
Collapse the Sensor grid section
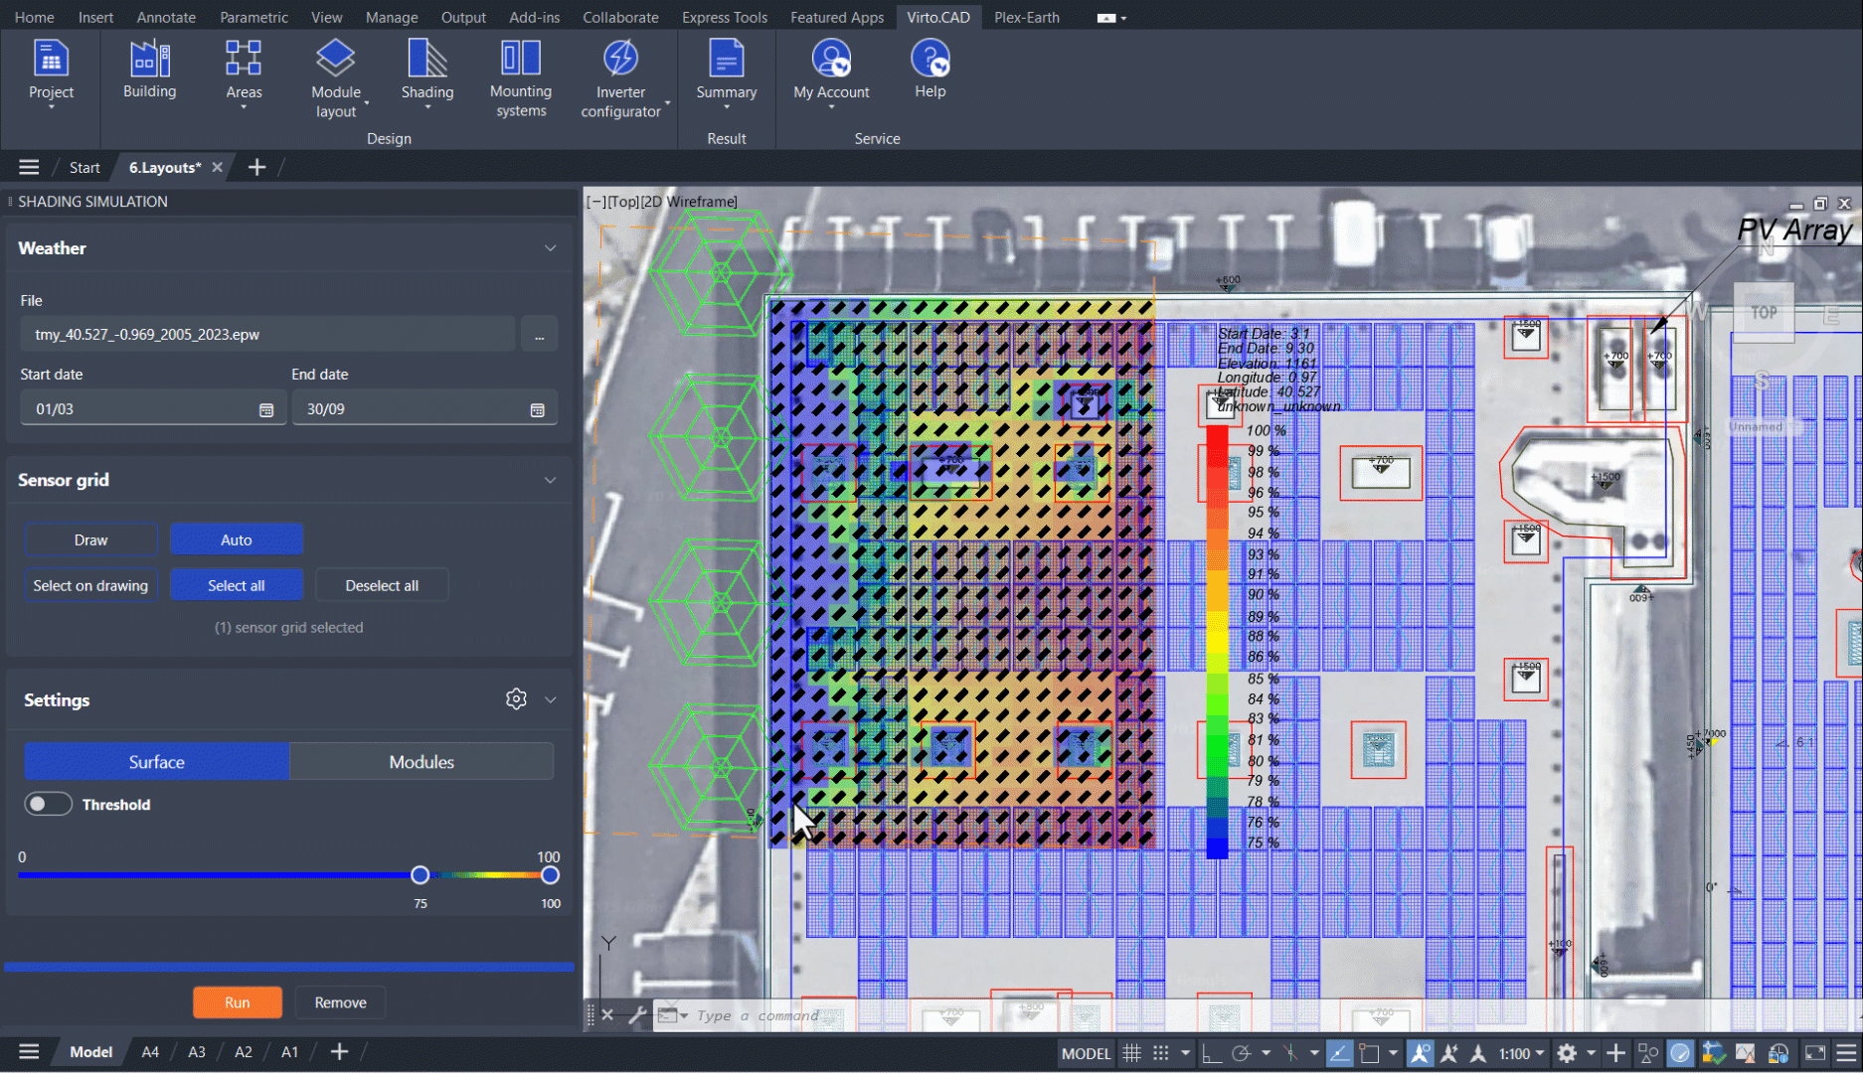tap(550, 480)
